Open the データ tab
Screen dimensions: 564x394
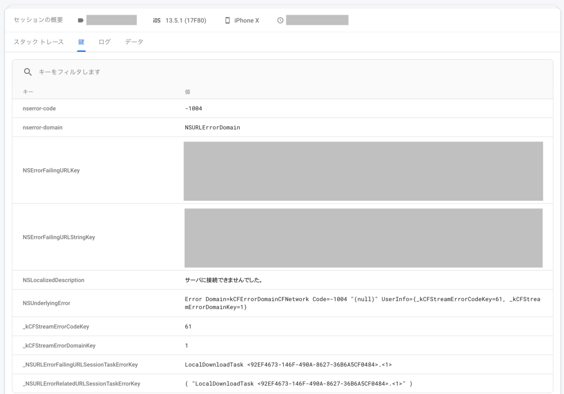click(134, 42)
